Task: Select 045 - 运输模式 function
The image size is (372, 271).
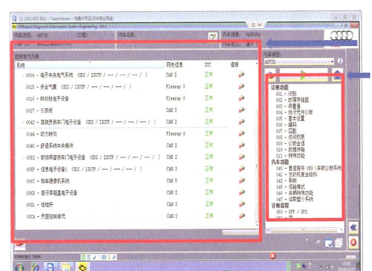Action: point(291,187)
